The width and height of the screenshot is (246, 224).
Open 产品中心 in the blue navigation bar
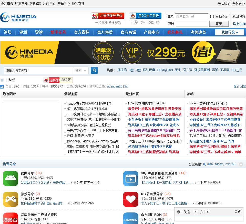coord(151,32)
